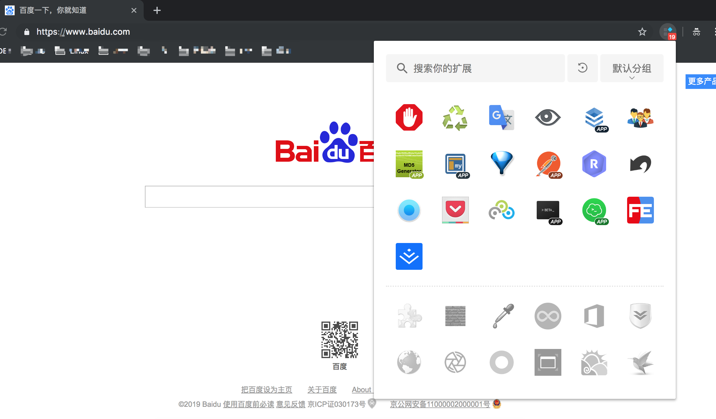Enable the disabled eyedropper color picker extension

tap(503, 316)
